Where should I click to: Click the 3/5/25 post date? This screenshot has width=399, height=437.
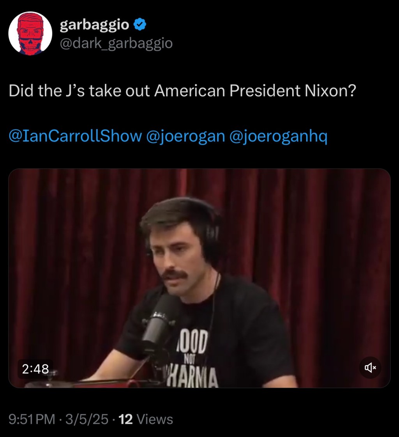[87, 419]
